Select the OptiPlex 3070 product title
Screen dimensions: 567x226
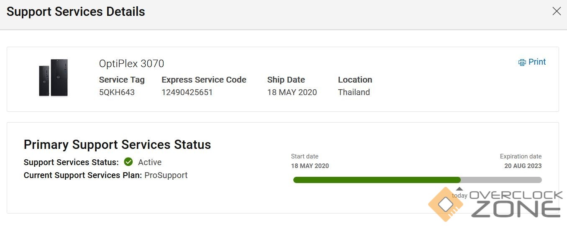coord(131,63)
